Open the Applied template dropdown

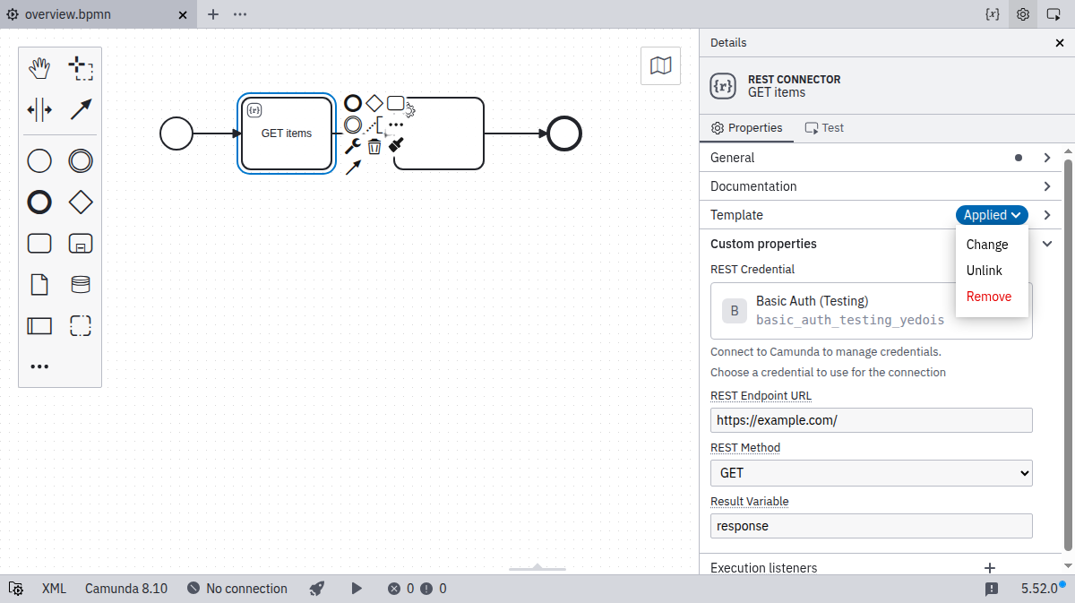click(x=992, y=215)
